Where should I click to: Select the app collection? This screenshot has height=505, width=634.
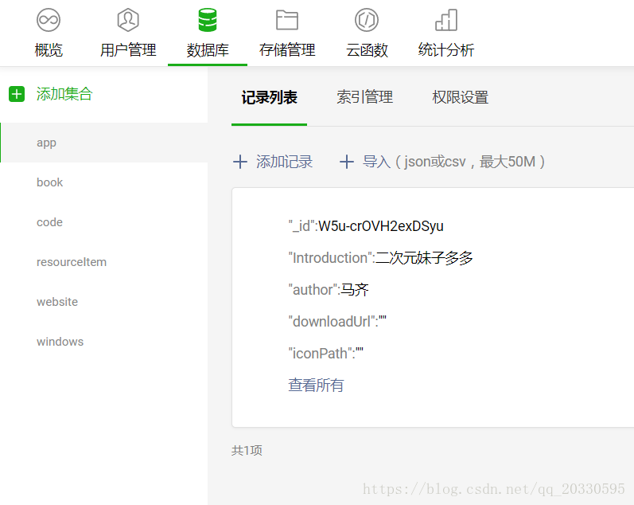pyautogui.click(x=104, y=143)
